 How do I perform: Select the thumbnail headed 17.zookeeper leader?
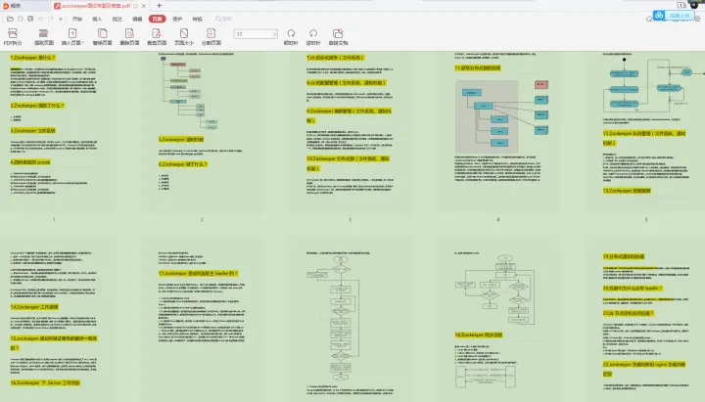click(x=202, y=321)
